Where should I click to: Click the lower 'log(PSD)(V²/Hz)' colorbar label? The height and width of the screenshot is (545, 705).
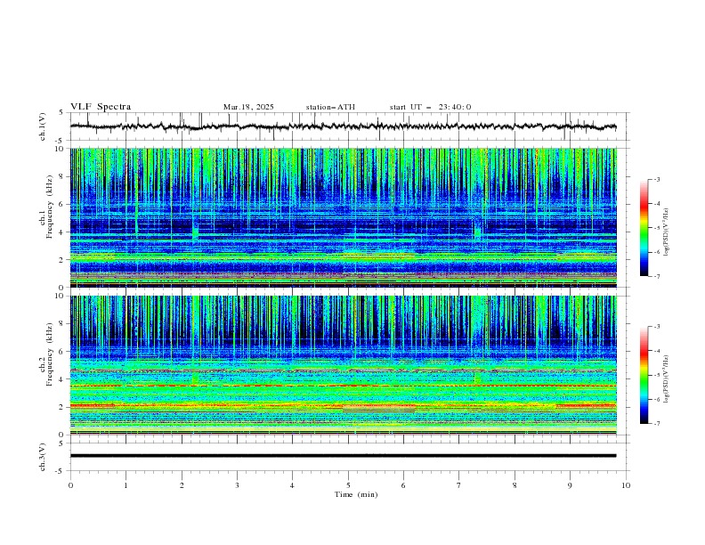(666, 378)
